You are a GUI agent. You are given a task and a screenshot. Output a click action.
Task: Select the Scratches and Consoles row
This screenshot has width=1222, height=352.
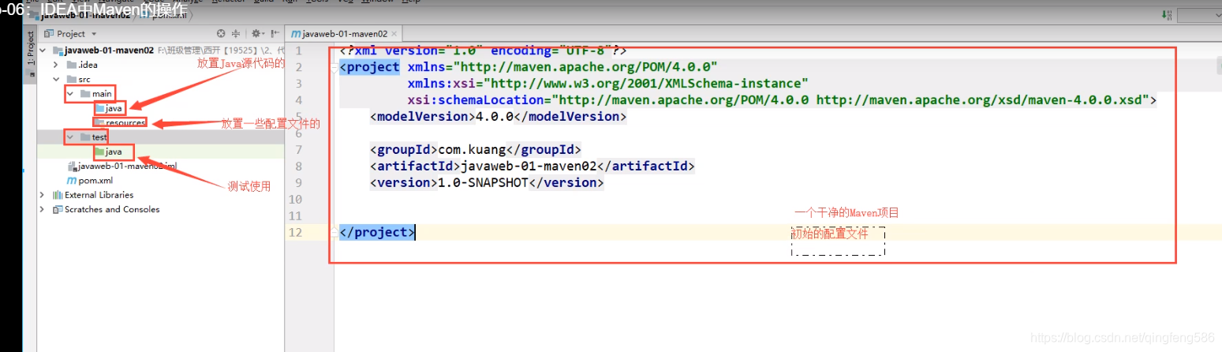[x=106, y=209]
